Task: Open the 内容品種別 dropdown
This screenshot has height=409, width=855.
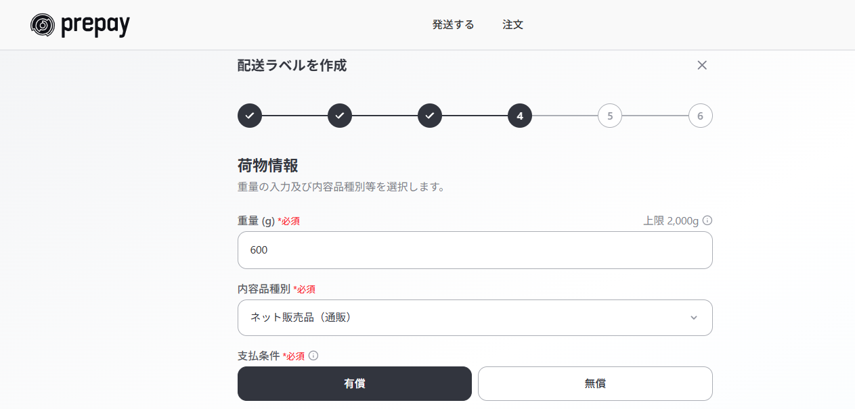Action: [x=475, y=318]
